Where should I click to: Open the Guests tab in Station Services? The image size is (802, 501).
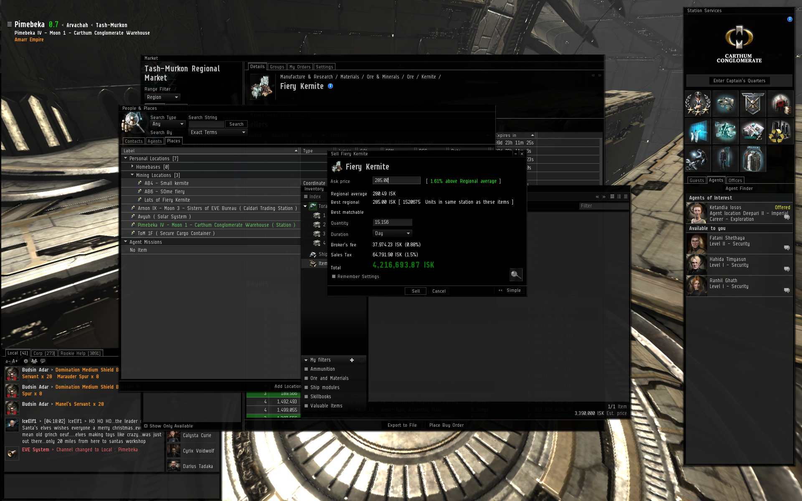(697, 180)
